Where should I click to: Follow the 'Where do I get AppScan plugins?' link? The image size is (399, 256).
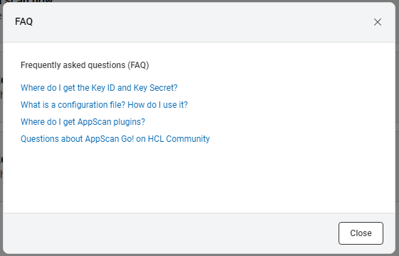click(x=83, y=122)
